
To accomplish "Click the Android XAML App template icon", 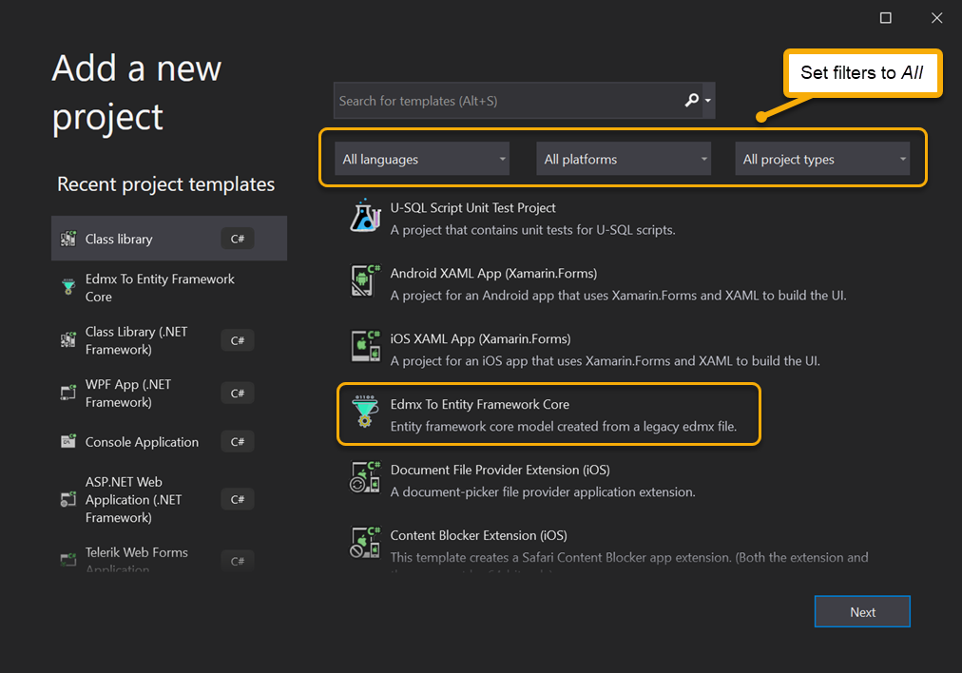I will (x=365, y=280).
